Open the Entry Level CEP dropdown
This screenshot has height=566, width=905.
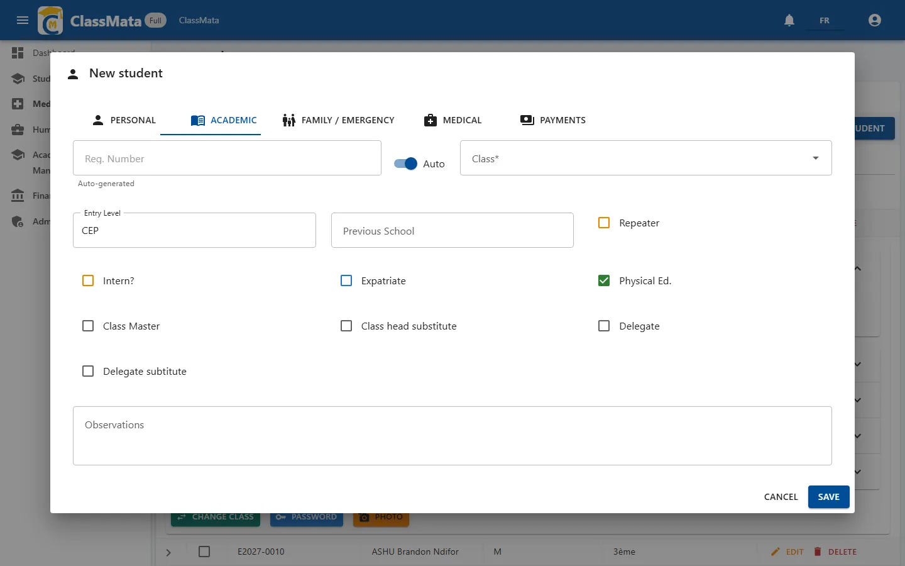click(x=194, y=230)
